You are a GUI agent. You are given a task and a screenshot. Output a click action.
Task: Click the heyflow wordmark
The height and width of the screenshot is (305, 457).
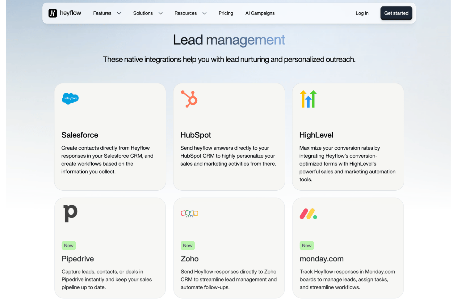pos(70,13)
